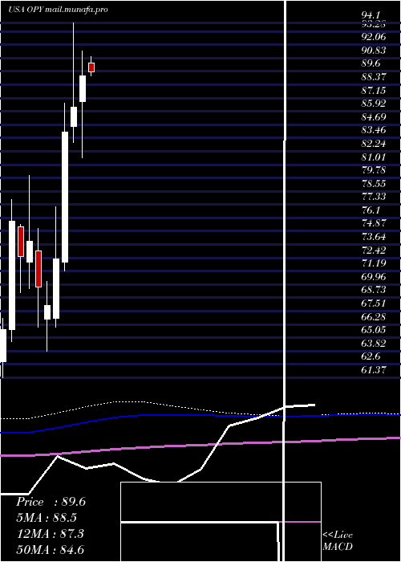This screenshot has width=401, height=562.
Task: Select the tallest white candlestick body reaching 83.46
Action: [x=65, y=198]
